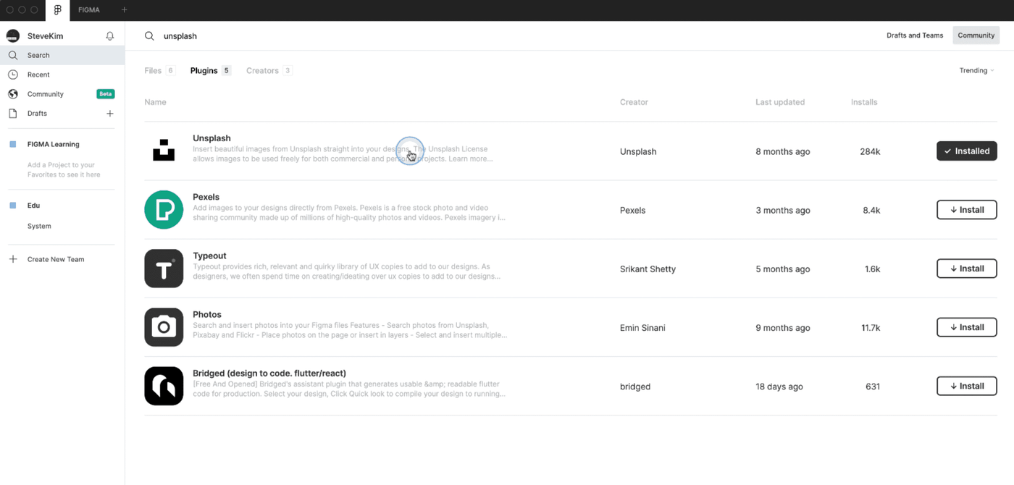Screen dimensions: 1014x485
Task: Expand the Edu team section
Action: point(33,206)
